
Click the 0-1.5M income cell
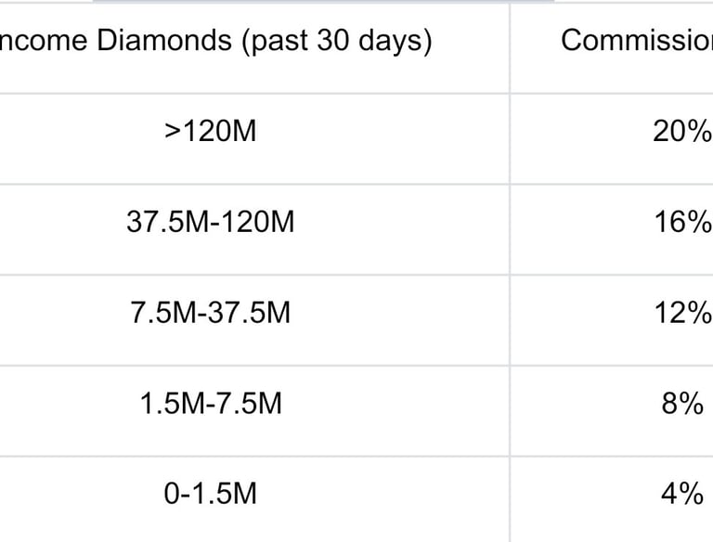[x=210, y=494]
